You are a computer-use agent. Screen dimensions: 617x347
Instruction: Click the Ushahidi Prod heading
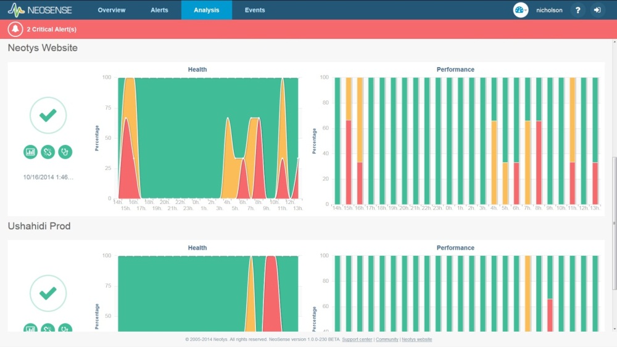tap(39, 226)
